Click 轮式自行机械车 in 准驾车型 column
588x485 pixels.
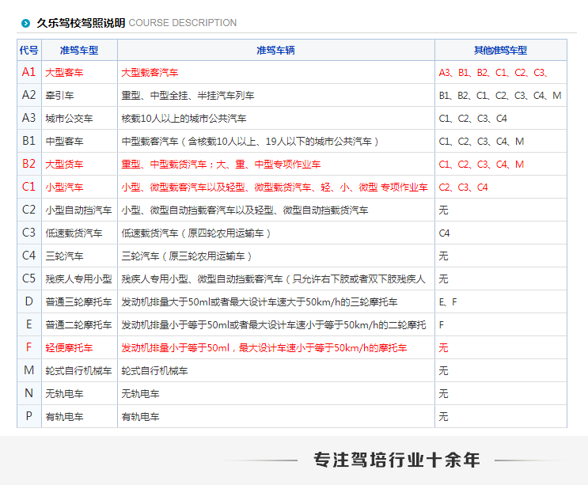[x=79, y=371]
